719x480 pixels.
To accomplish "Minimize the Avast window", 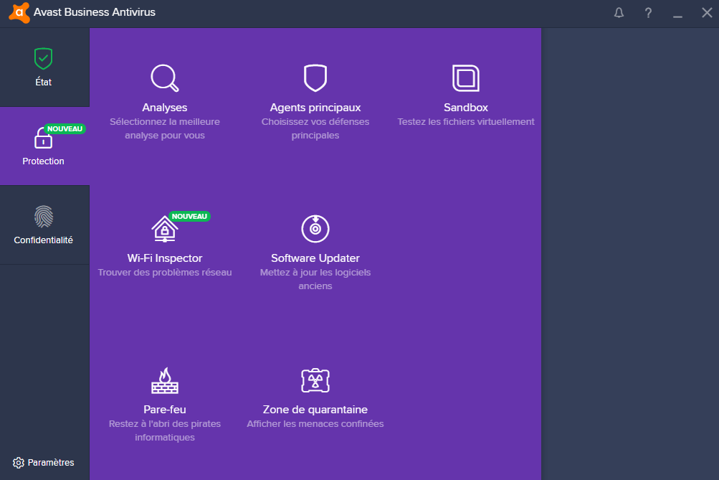I will [x=677, y=13].
